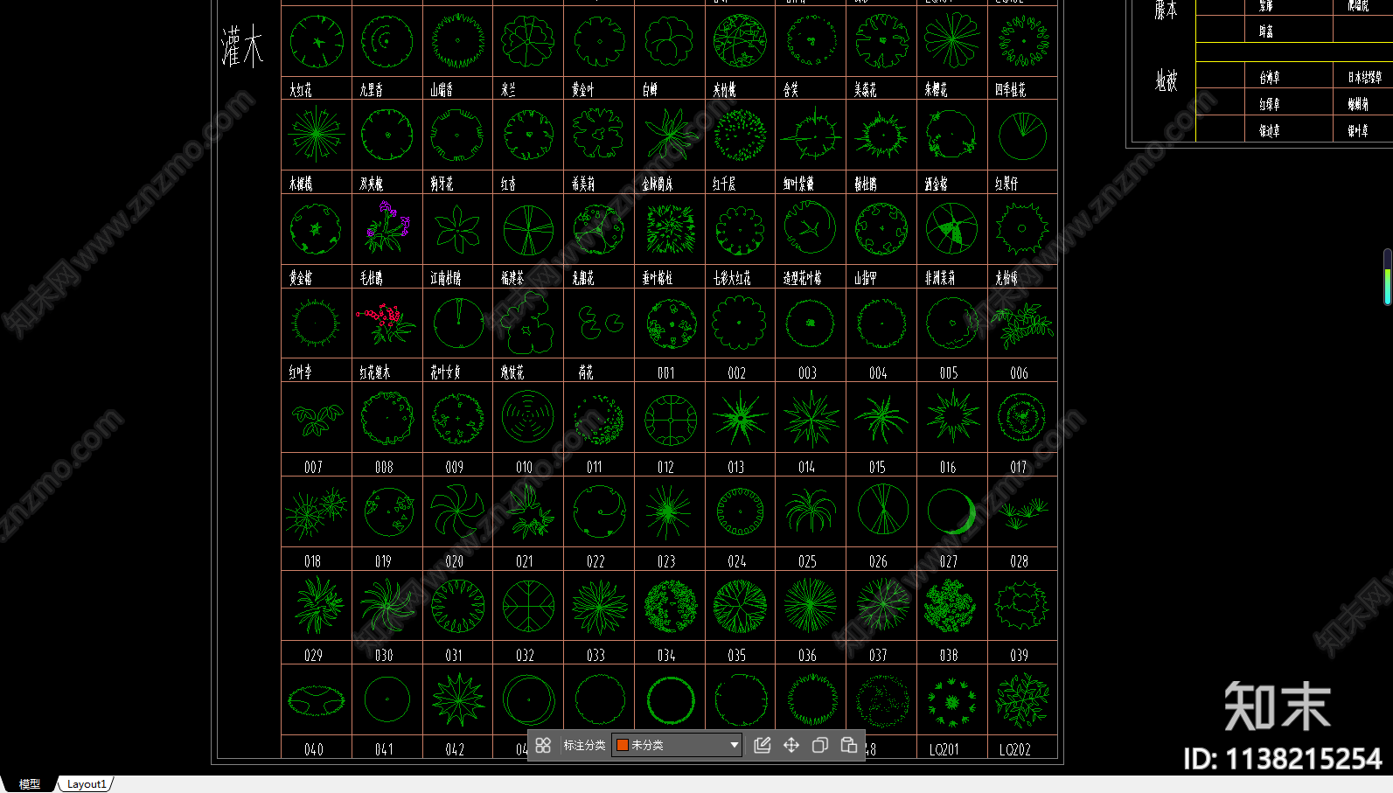Click the text label 004
Image resolution: width=1393 pixels, height=793 pixels.
pyautogui.click(x=878, y=372)
